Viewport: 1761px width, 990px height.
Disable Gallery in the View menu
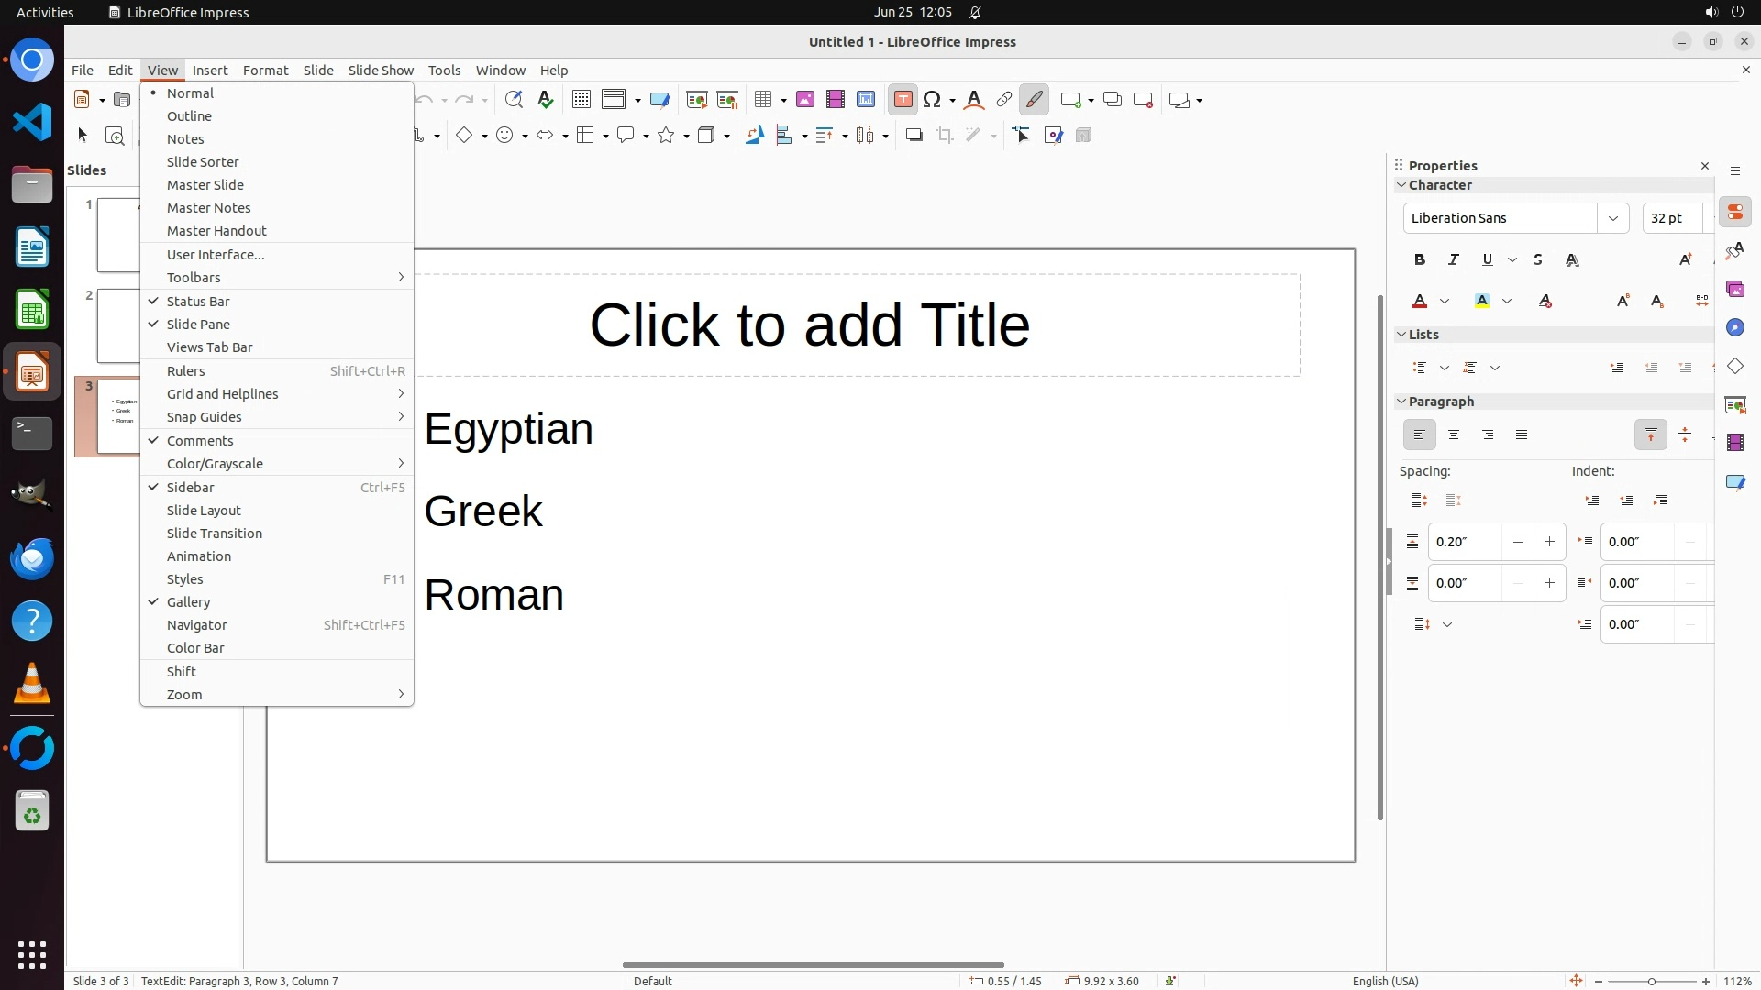(x=188, y=602)
